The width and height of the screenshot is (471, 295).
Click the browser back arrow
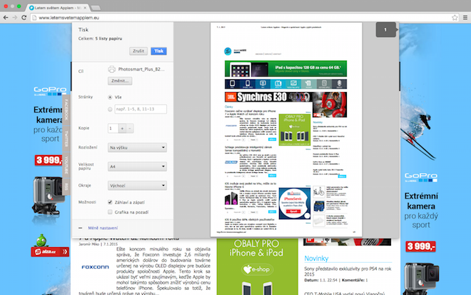(x=6, y=18)
